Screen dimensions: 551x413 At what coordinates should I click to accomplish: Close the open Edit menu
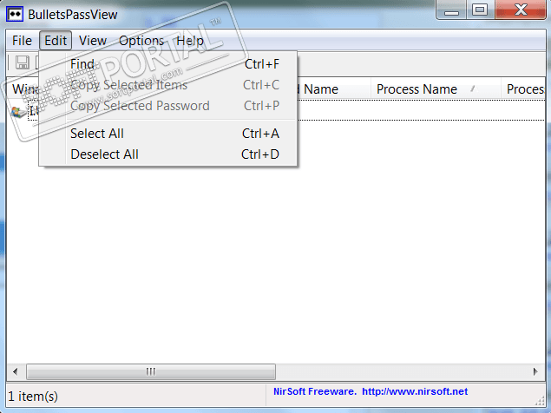tap(56, 41)
